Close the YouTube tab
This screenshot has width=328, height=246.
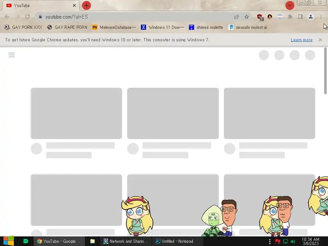pyautogui.click(x=74, y=5)
